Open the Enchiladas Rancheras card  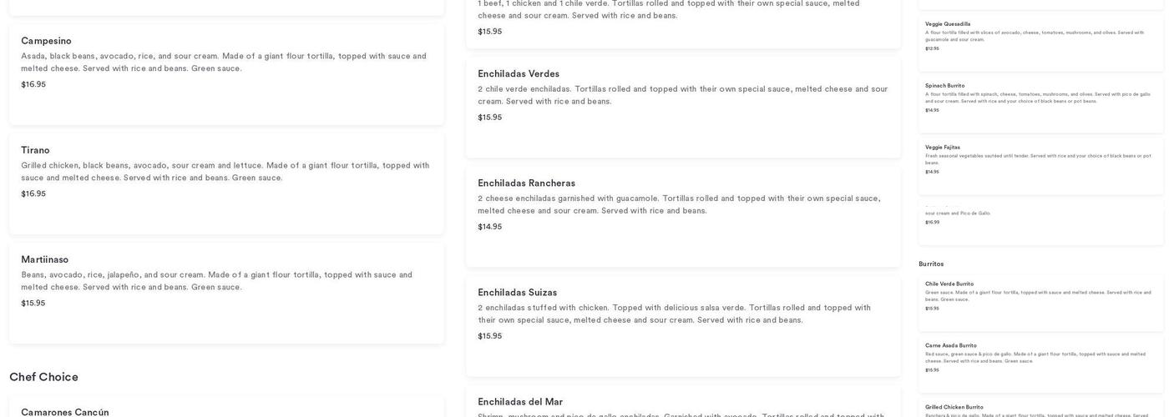point(526,183)
